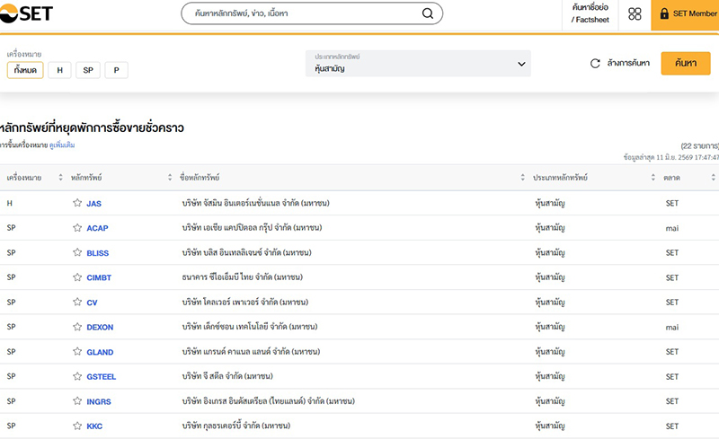Click mai market cell in DEXON row
The image size is (719, 439).
pyautogui.click(x=672, y=327)
